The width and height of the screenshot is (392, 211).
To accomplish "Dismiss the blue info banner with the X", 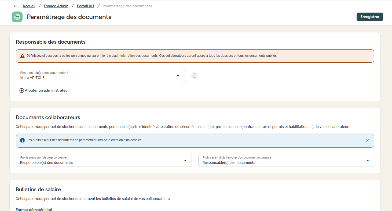I will click(367, 141).
